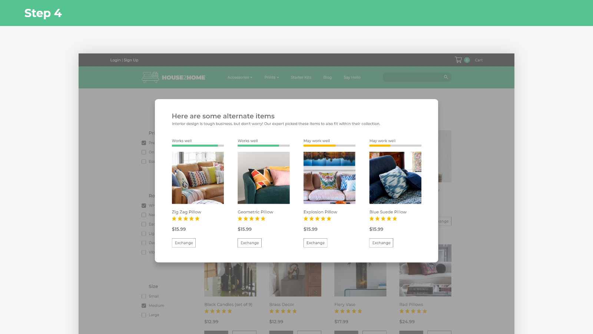Screen dimensions: 593x334
Task: Expand the Accessories dropdown menu
Action: tap(240, 78)
